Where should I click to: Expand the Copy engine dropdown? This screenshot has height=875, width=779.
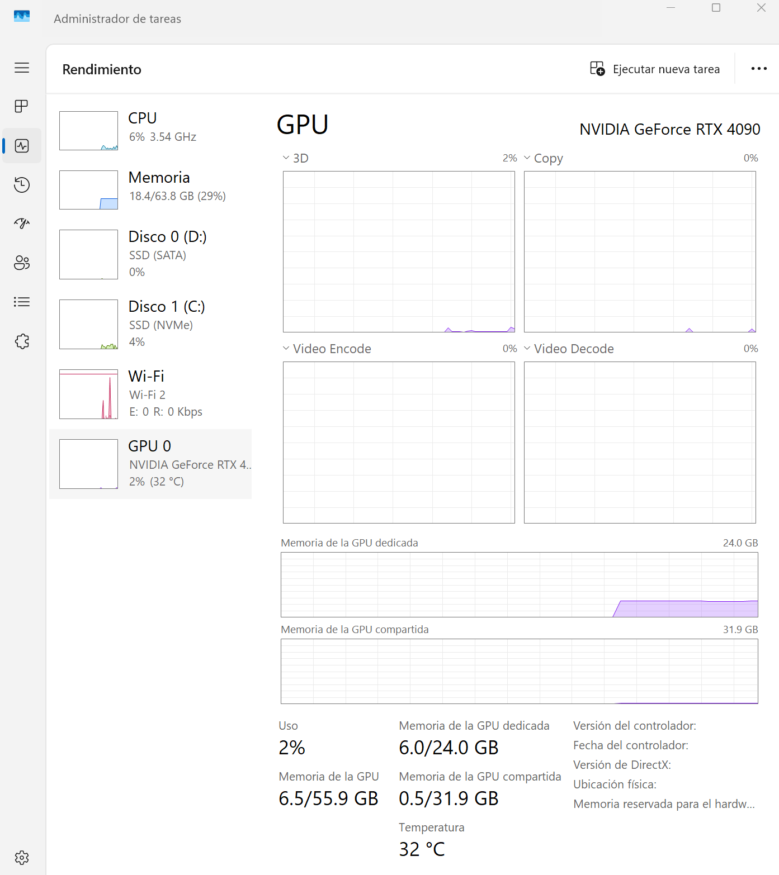coord(543,158)
